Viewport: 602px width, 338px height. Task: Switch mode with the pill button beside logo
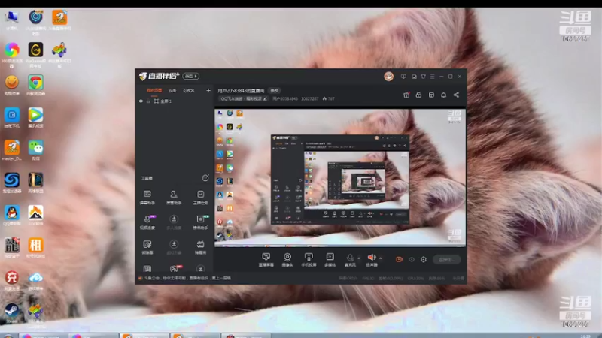click(191, 77)
